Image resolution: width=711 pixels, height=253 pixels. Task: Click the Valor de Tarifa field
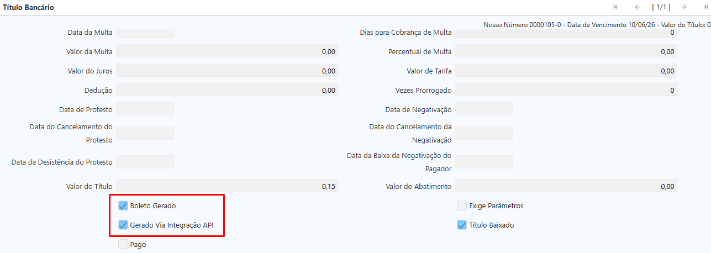click(x=566, y=71)
